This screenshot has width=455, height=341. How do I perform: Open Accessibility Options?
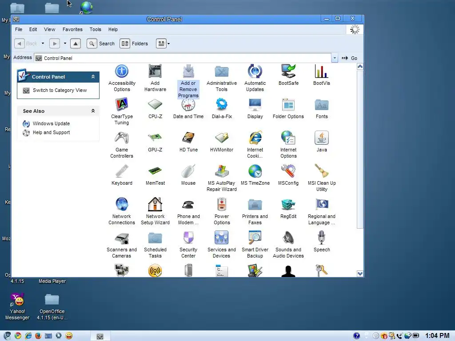[122, 78]
